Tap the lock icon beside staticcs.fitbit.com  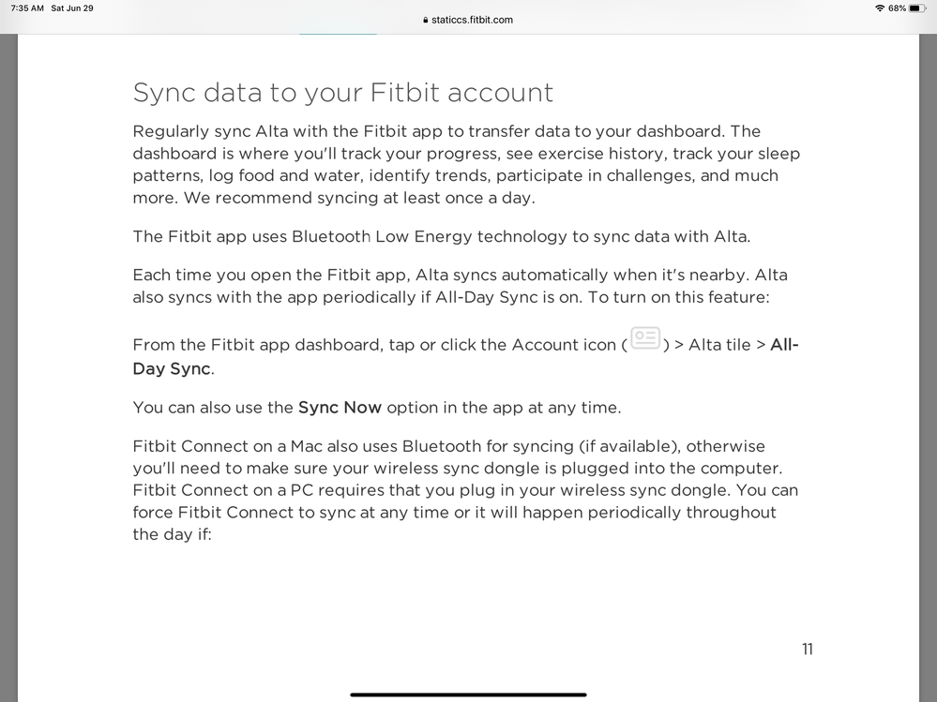[426, 20]
